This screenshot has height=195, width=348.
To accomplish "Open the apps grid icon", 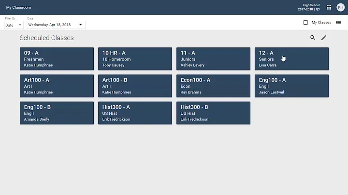I will [329, 7].
